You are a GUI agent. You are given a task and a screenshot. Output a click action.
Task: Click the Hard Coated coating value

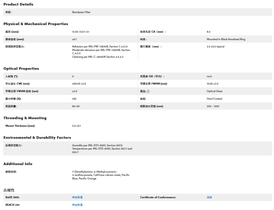(x=214, y=99)
